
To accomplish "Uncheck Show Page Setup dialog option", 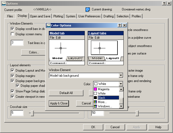I will tap(12, 91).
